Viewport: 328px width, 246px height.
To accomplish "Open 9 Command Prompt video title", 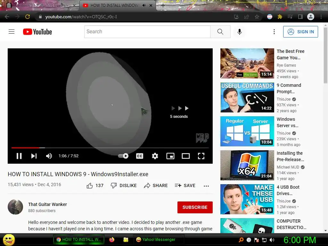I will 289,88.
